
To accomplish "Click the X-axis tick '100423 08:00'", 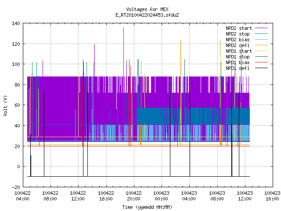I will (217, 196).
